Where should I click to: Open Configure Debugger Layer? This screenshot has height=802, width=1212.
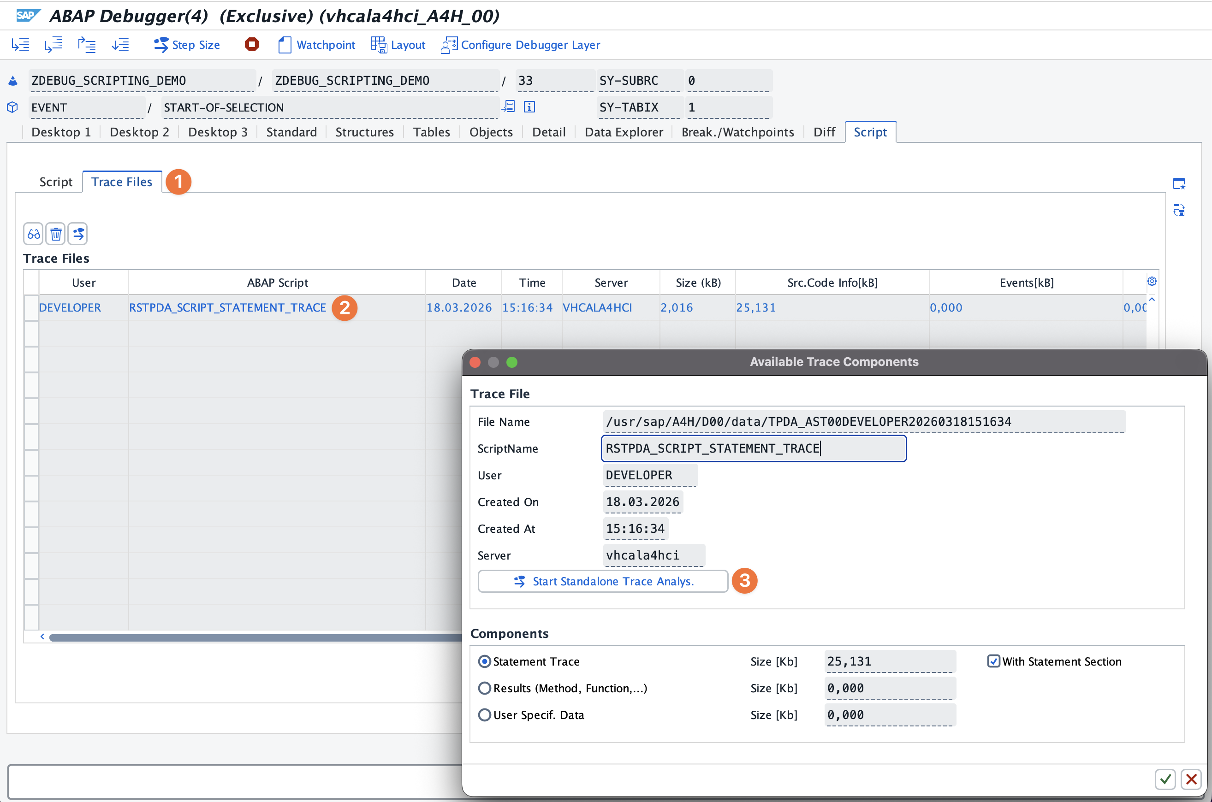(521, 45)
